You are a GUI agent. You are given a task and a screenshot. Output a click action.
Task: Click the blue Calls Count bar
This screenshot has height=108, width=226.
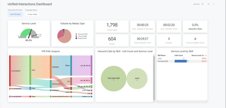coord(181,61)
